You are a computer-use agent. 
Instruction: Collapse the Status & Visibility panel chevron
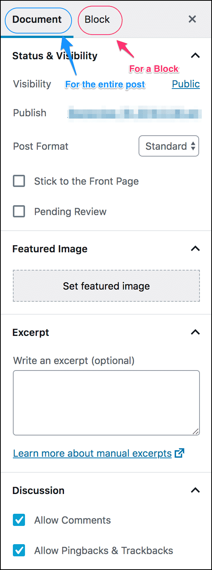click(x=195, y=55)
